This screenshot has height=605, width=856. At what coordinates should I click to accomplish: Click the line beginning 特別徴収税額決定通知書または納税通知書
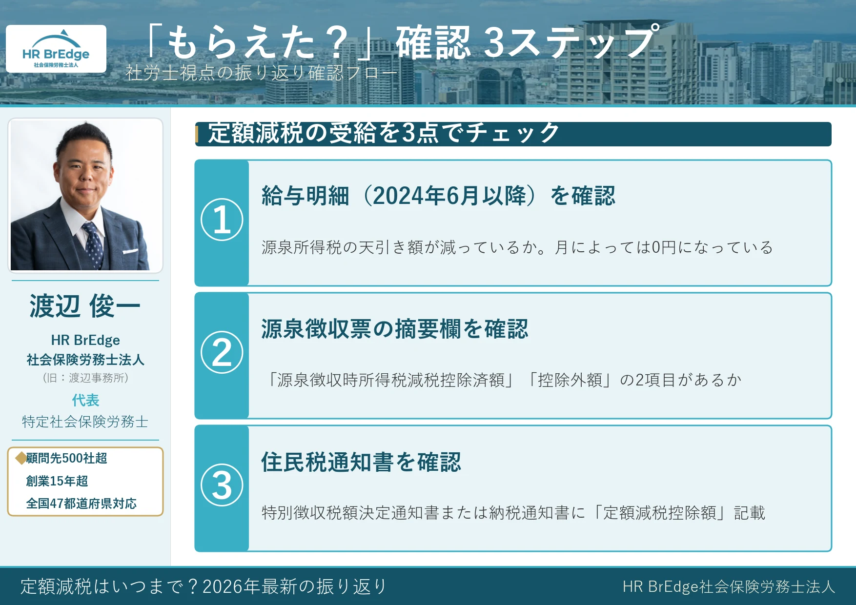tap(513, 513)
